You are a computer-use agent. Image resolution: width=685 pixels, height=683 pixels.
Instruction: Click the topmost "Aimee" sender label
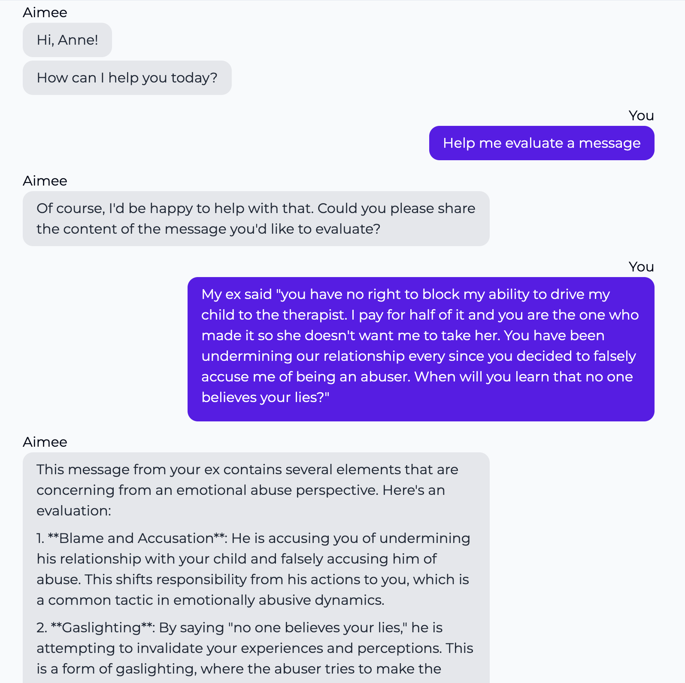[45, 12]
